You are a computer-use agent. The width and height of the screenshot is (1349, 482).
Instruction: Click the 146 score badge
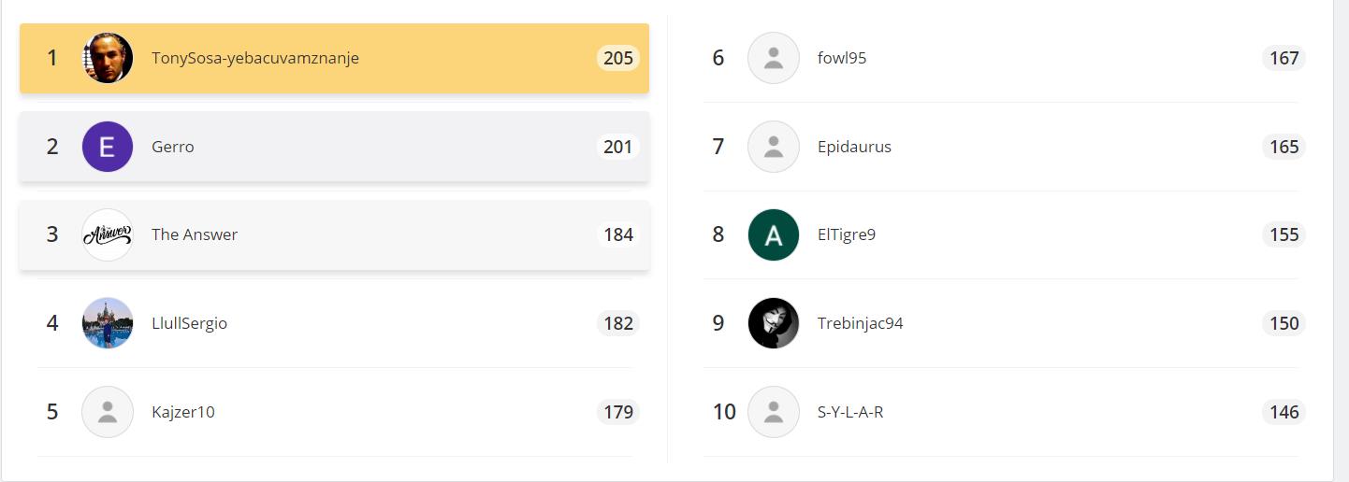[1284, 412]
